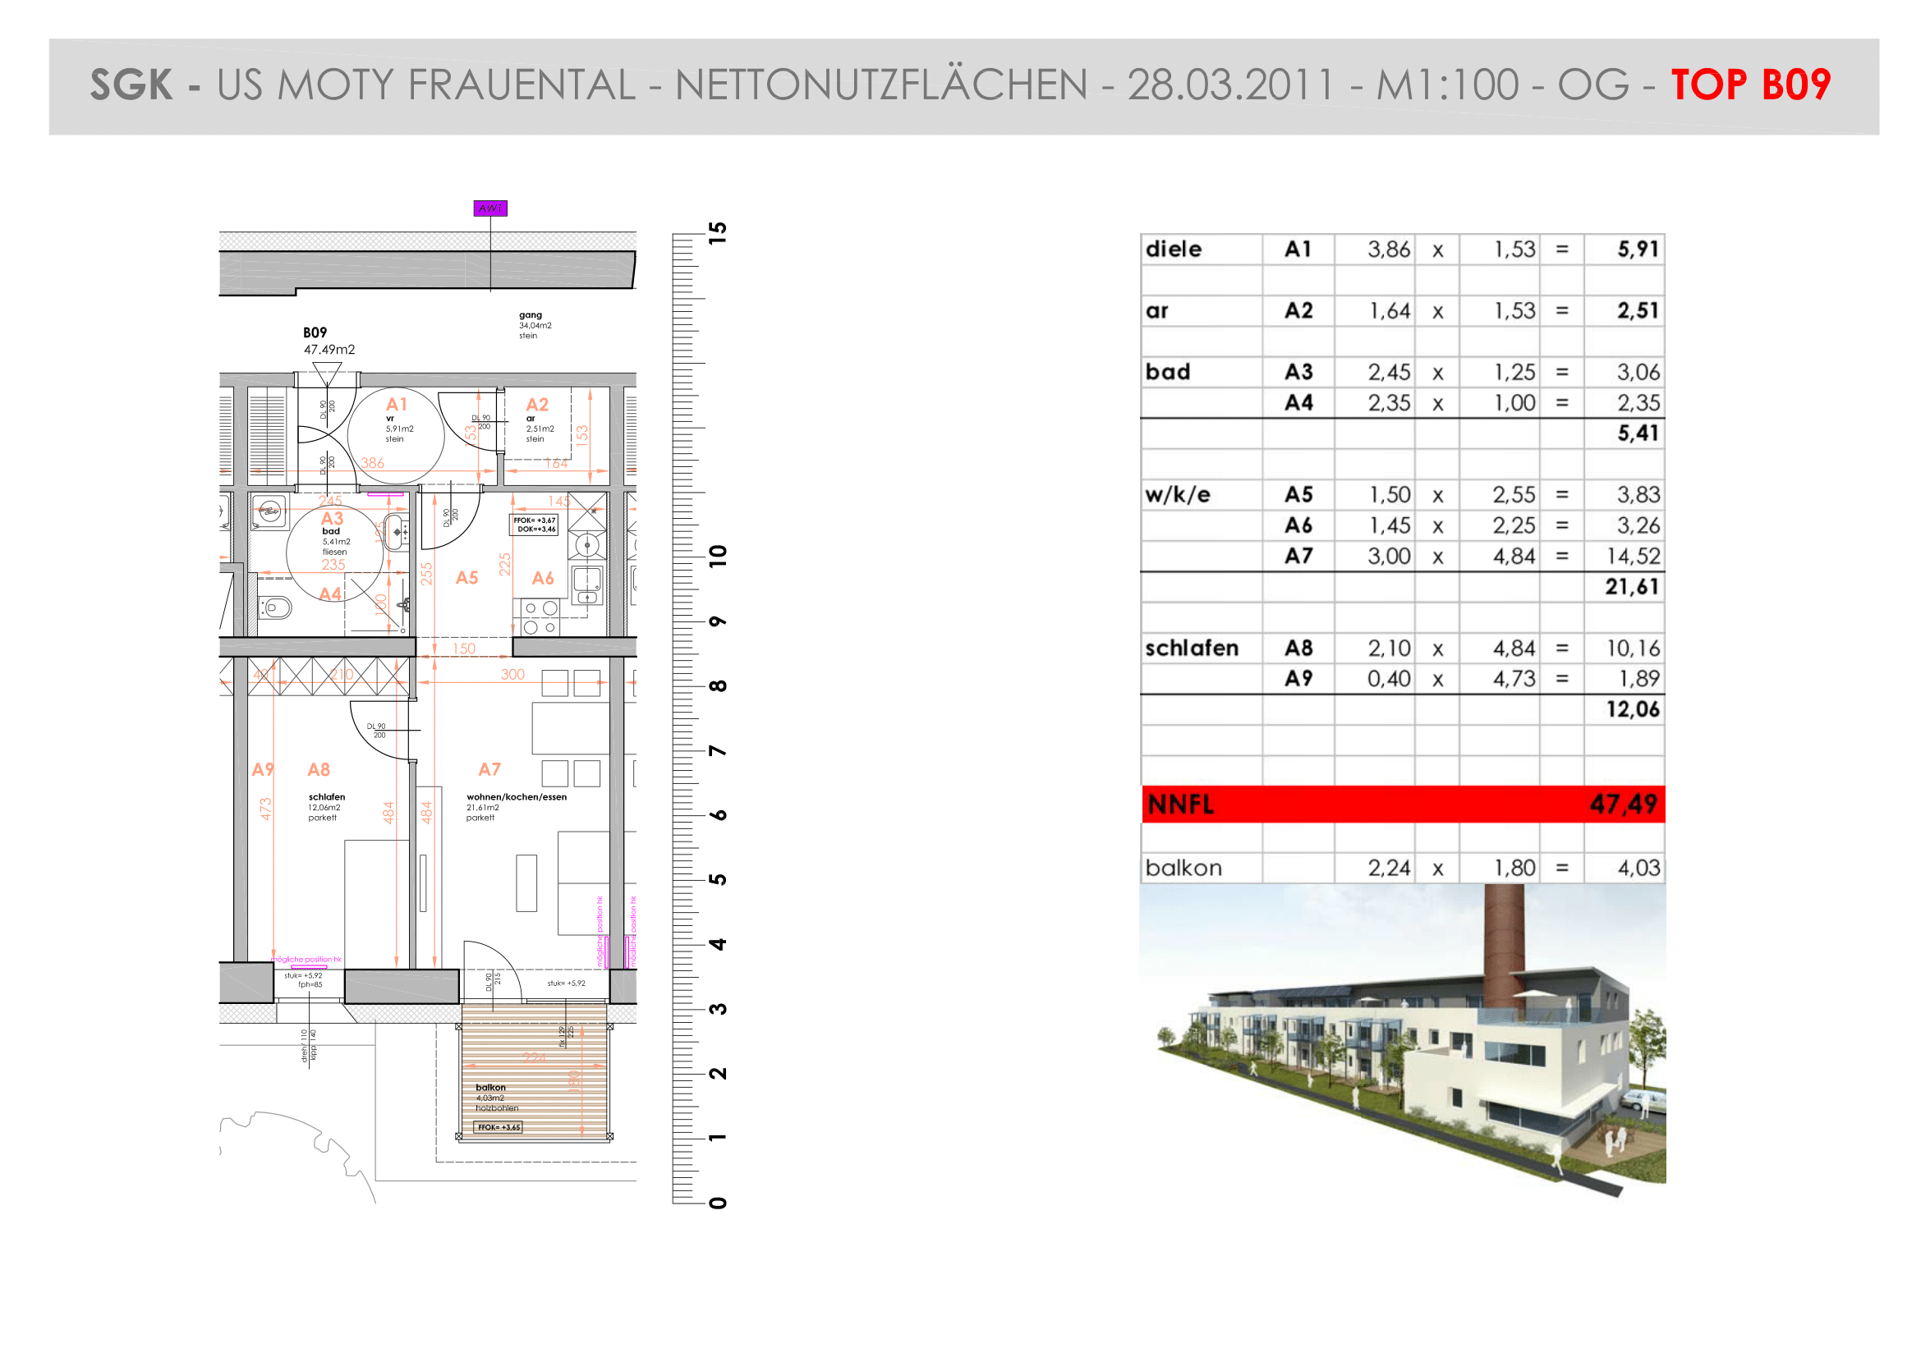Click the building rendering image
The width and height of the screenshot is (1921, 1357).
(x=1402, y=1037)
